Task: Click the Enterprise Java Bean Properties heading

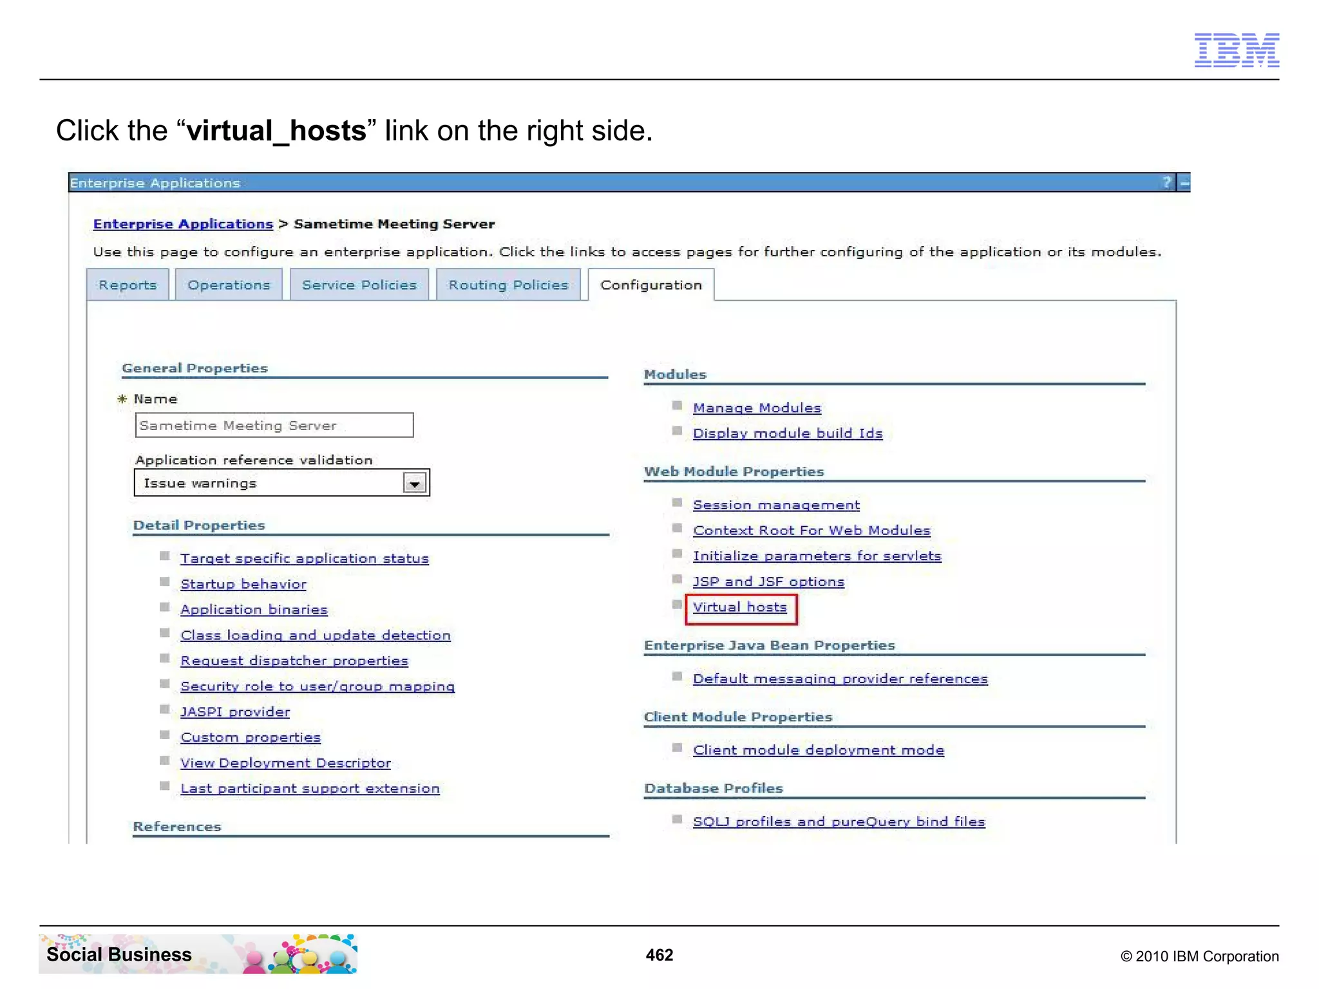Action: pyautogui.click(x=770, y=645)
